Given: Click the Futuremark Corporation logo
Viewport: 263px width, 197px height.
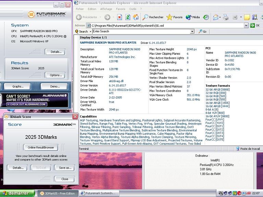Looking at the screenshot, I should (x=47, y=14).
